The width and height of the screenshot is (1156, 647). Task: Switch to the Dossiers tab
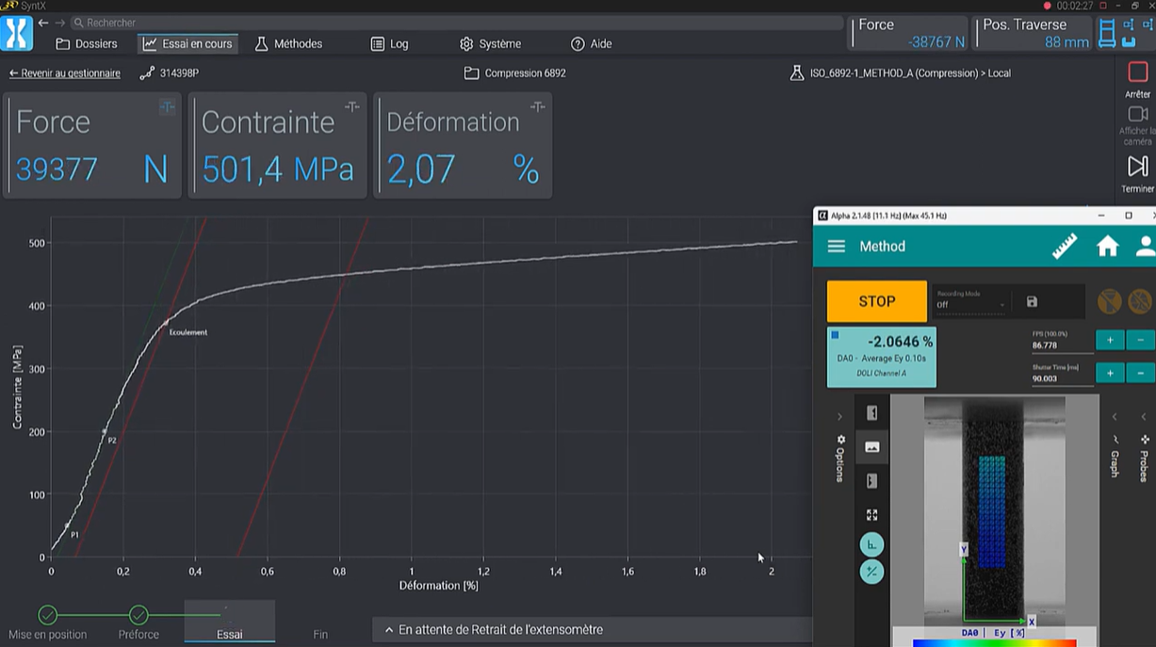(87, 44)
